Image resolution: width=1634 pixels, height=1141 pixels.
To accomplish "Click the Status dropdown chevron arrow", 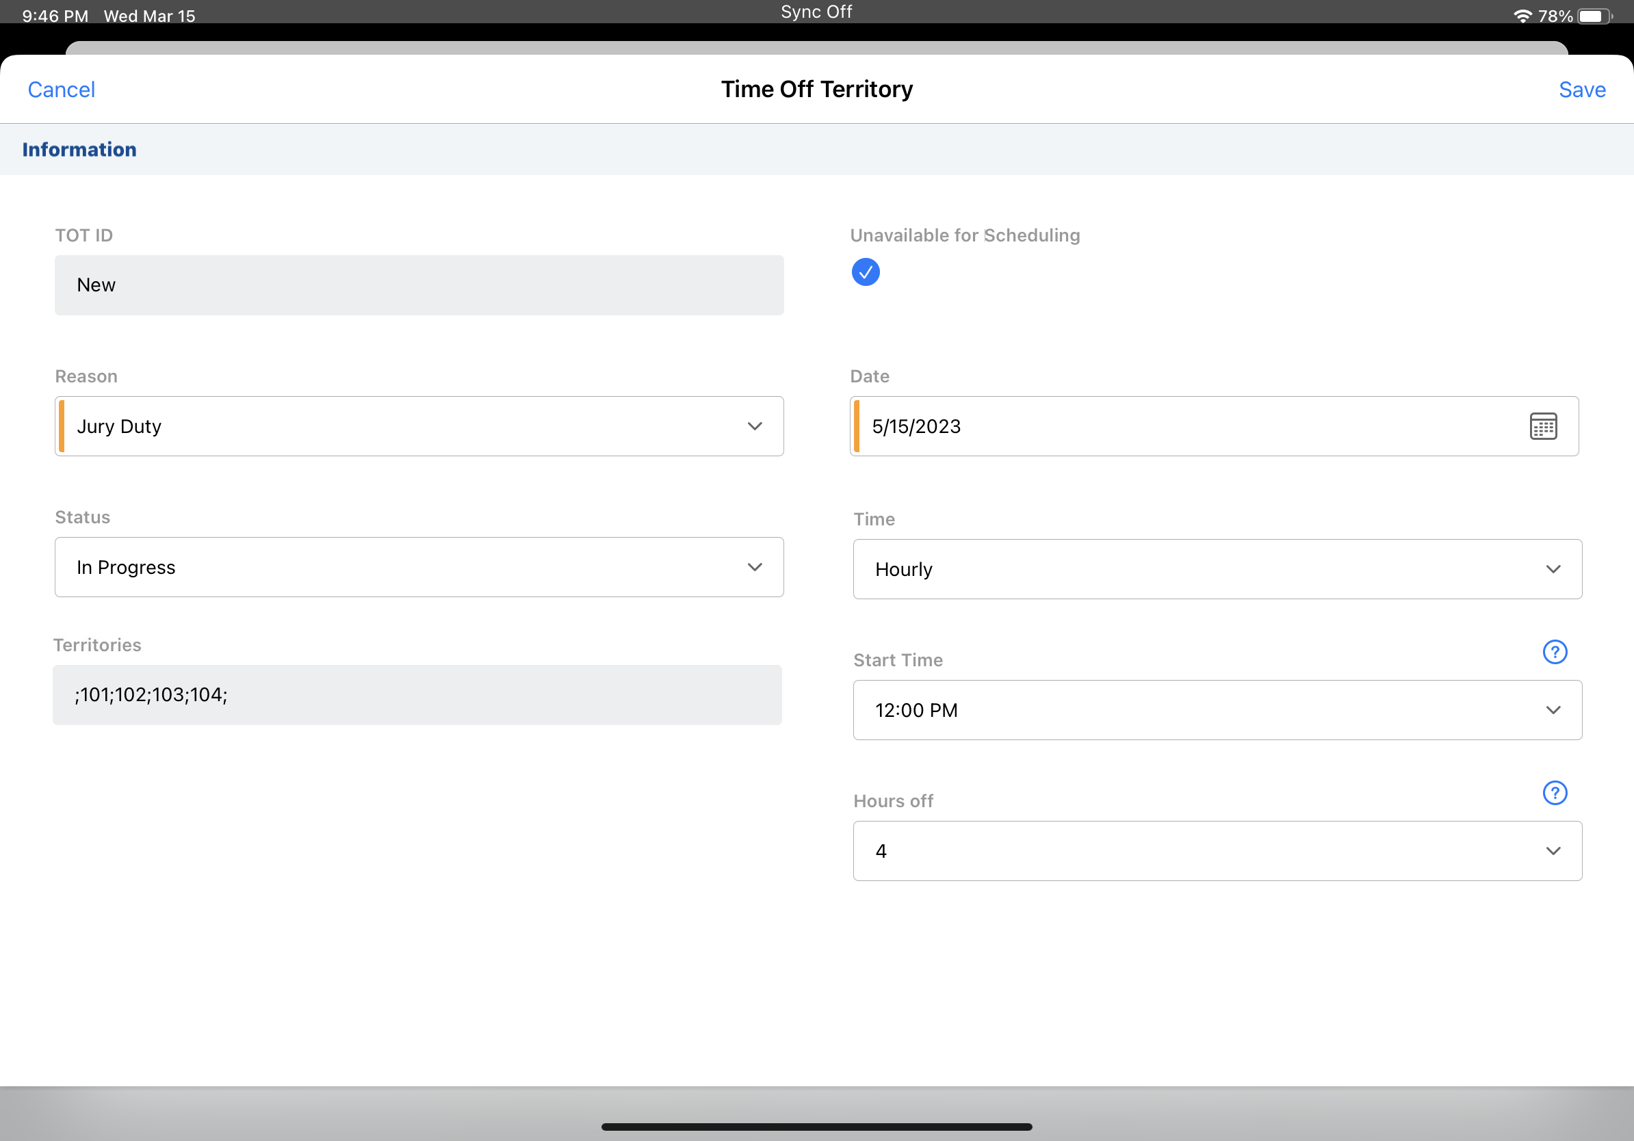I will (x=754, y=567).
